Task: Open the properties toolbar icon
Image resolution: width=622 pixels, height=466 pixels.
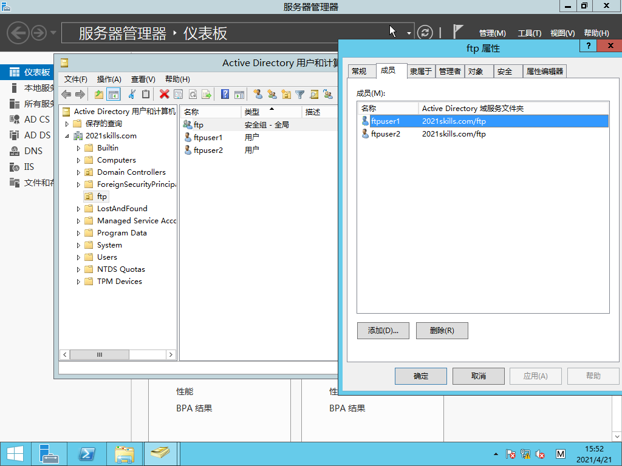Action: (179, 94)
